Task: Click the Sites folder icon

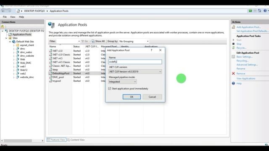Action: point(10,38)
